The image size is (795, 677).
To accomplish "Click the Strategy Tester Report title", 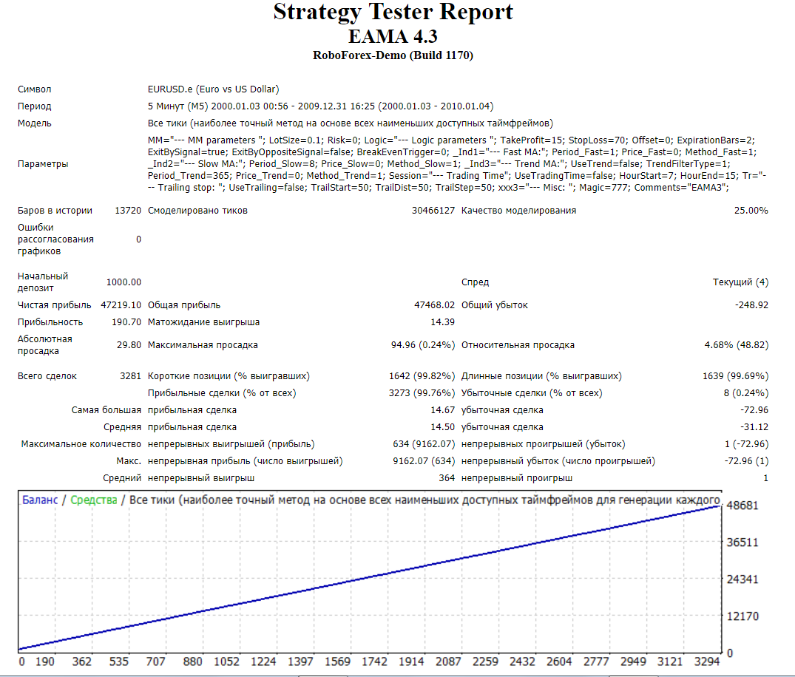I will pyautogui.click(x=393, y=13).
